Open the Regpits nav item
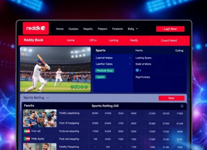 pos(88,29)
